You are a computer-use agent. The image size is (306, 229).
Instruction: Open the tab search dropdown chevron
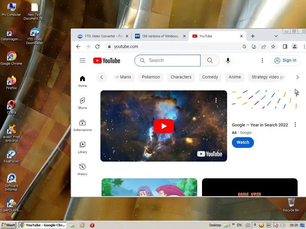coord(276,36)
